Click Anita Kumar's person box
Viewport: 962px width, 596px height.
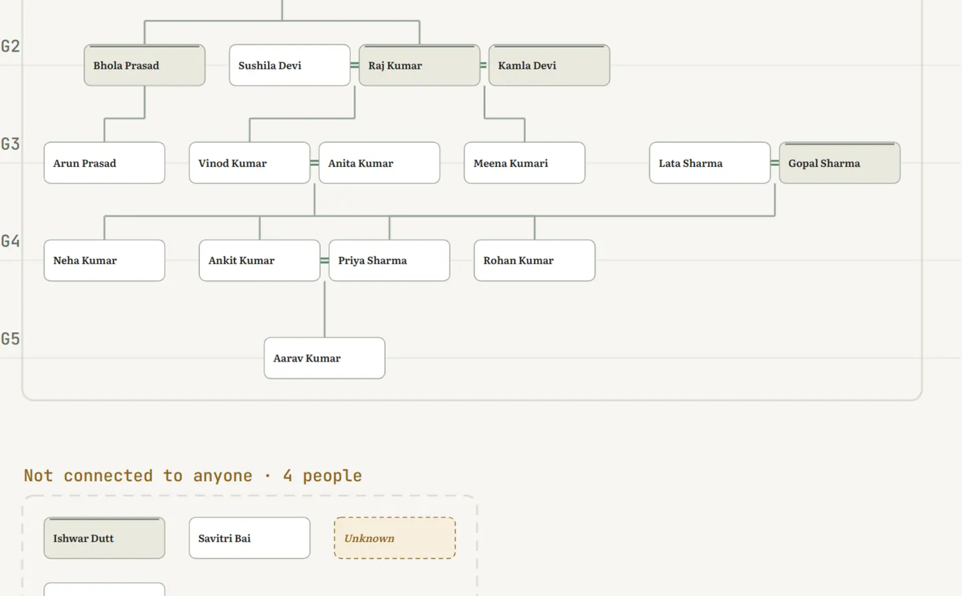tap(379, 163)
